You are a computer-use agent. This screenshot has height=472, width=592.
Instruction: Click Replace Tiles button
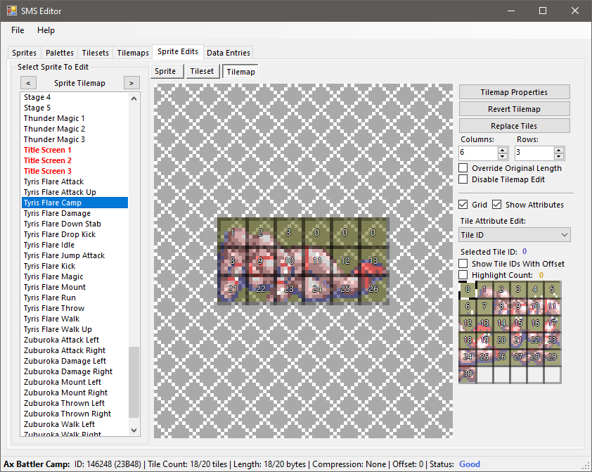point(514,126)
